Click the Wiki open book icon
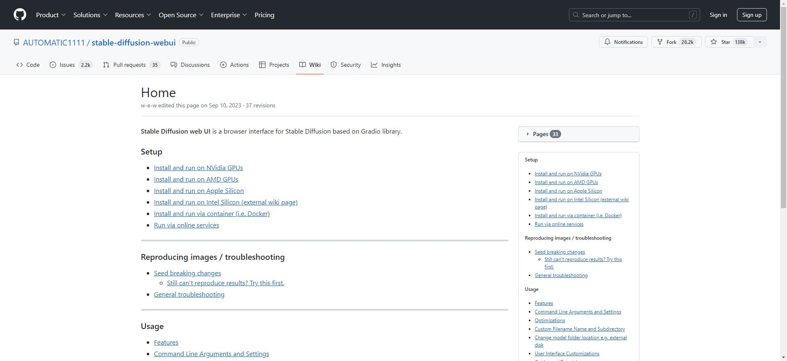The image size is (787, 361). point(303,65)
